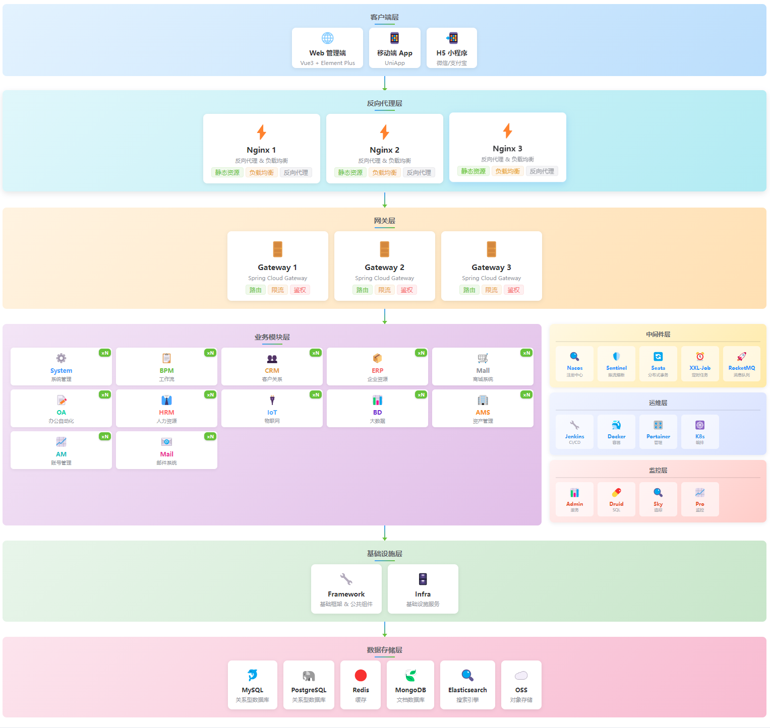
Task: Select the 限流 tag under Gateway 2
Action: (x=384, y=290)
